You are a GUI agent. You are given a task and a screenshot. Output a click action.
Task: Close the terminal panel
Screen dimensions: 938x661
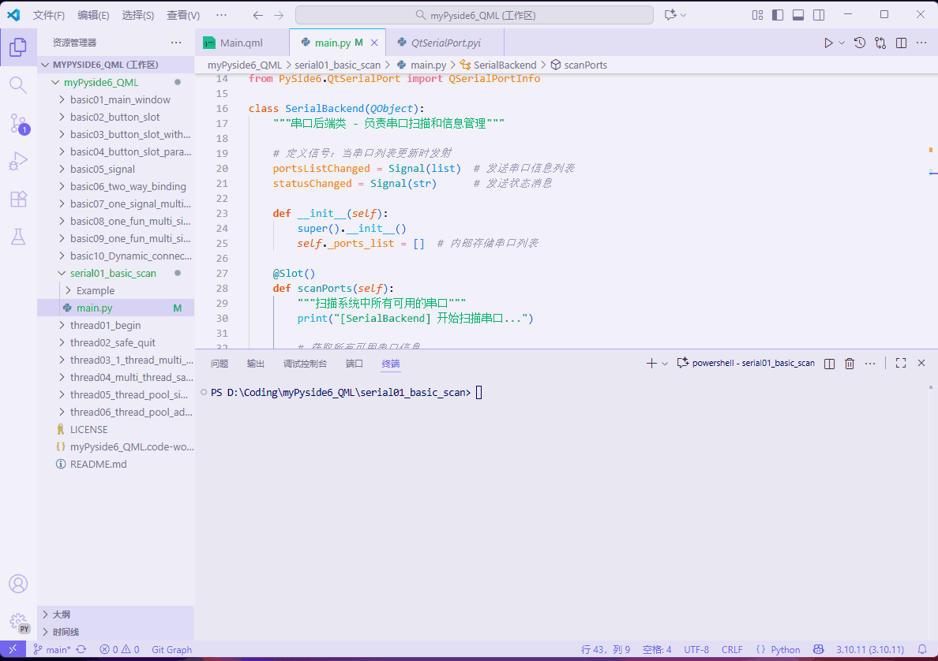click(x=921, y=363)
